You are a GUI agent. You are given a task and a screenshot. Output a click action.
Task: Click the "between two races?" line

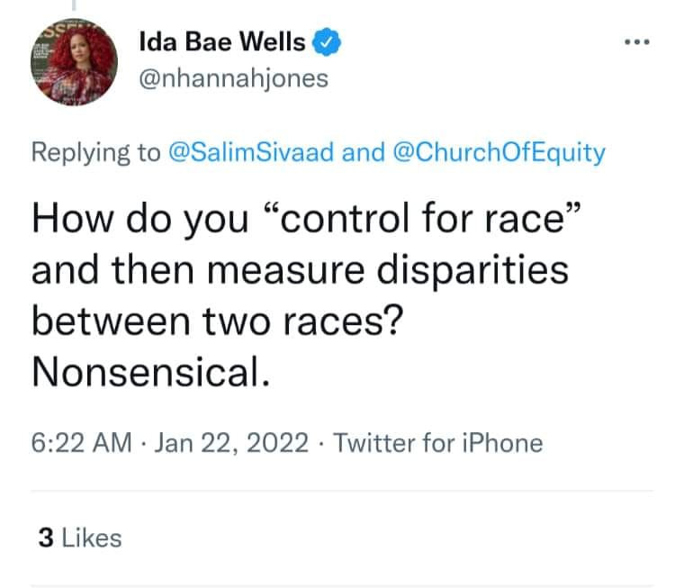pos(218,321)
